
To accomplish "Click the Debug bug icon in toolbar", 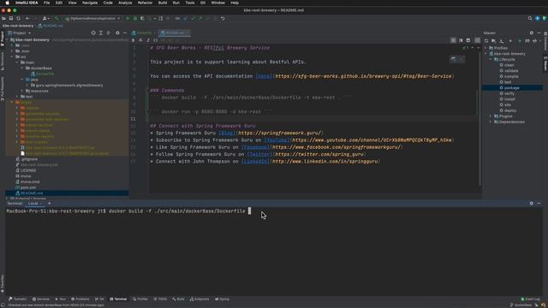I will click(135, 18).
